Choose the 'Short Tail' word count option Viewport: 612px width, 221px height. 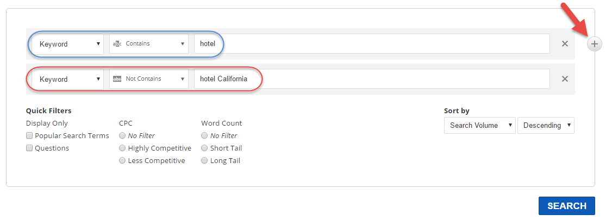click(205, 148)
